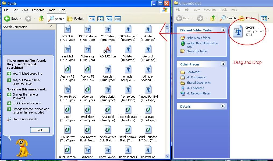
Task: Click the Back button in Search Companion
Action: point(40,130)
